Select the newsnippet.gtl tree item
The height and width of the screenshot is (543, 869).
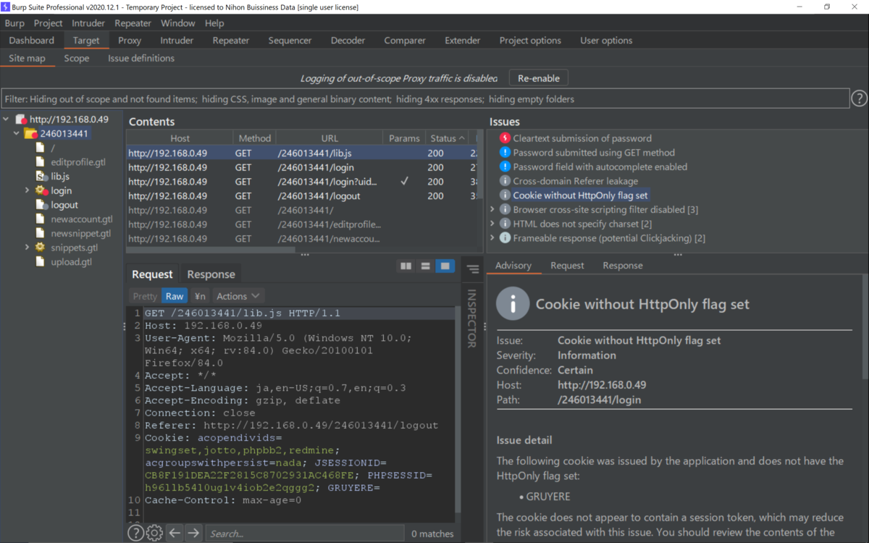point(81,233)
